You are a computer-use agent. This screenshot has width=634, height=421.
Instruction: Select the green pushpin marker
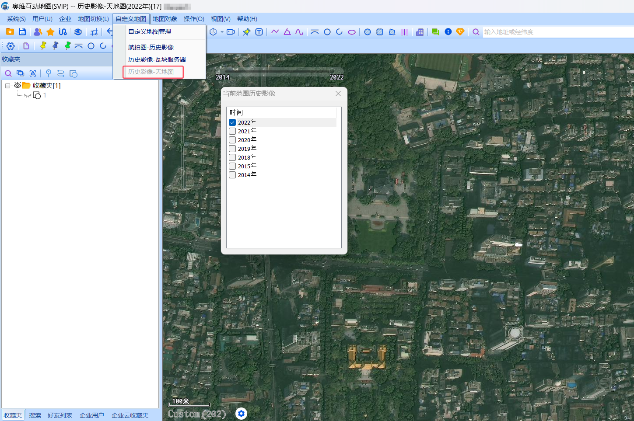pyautogui.click(x=67, y=46)
